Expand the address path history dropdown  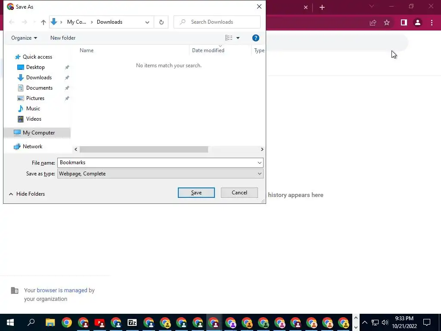pyautogui.click(x=147, y=22)
